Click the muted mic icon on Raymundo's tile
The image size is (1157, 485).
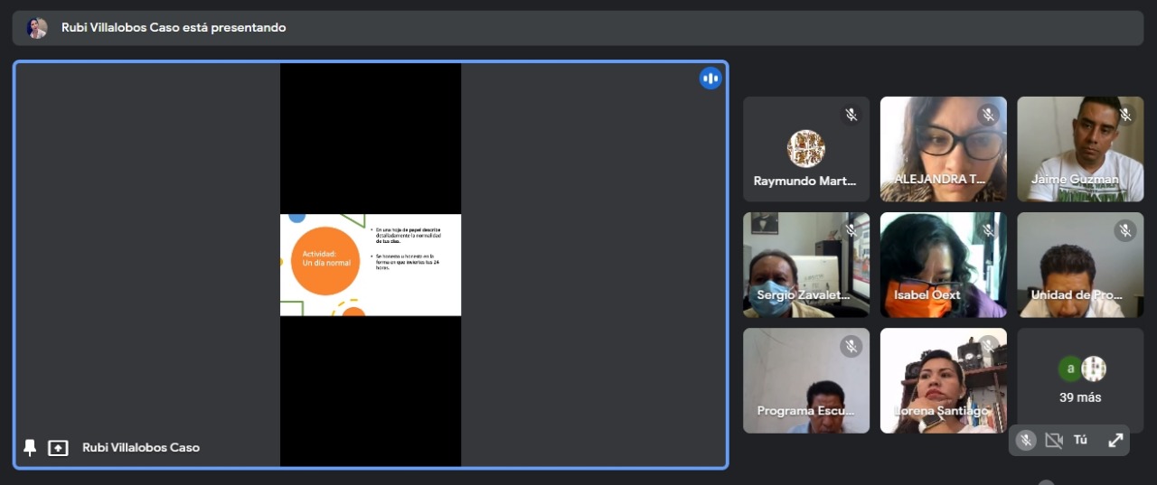[x=851, y=115]
